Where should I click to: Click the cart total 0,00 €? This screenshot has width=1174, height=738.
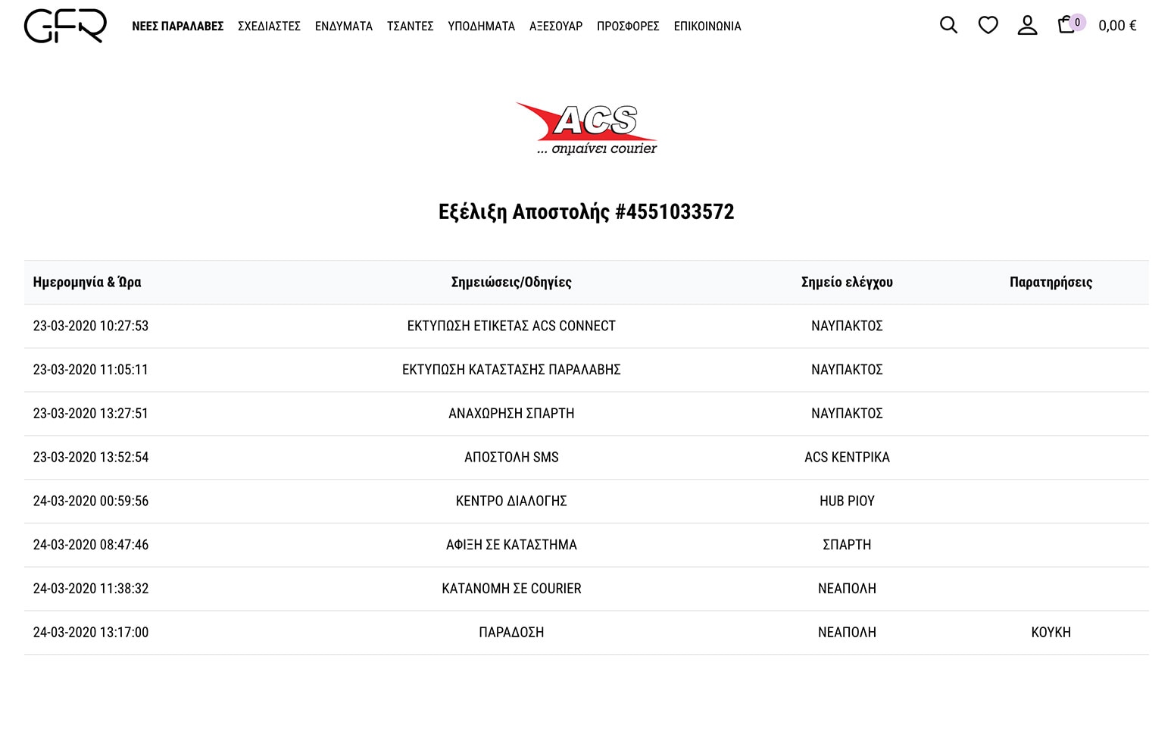click(1117, 26)
